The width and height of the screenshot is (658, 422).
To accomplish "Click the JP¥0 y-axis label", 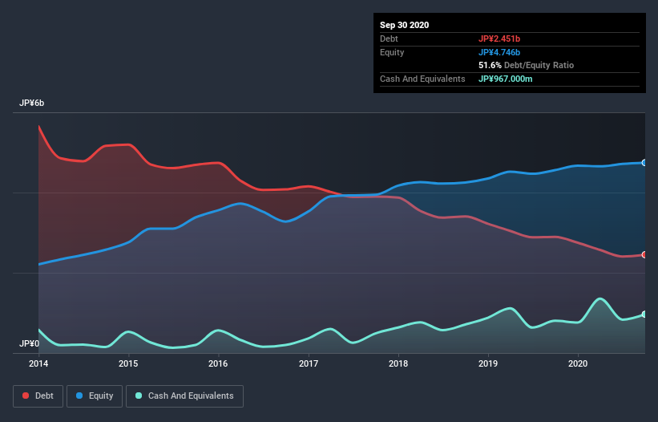I will click(29, 343).
